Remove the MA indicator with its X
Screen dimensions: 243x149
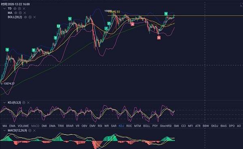tap(25, 13)
